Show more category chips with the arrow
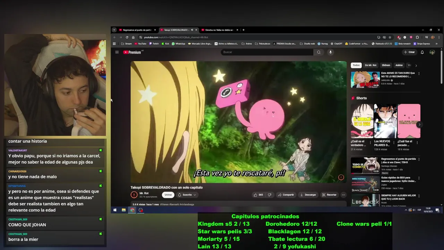444x250 pixels. pos(416,65)
